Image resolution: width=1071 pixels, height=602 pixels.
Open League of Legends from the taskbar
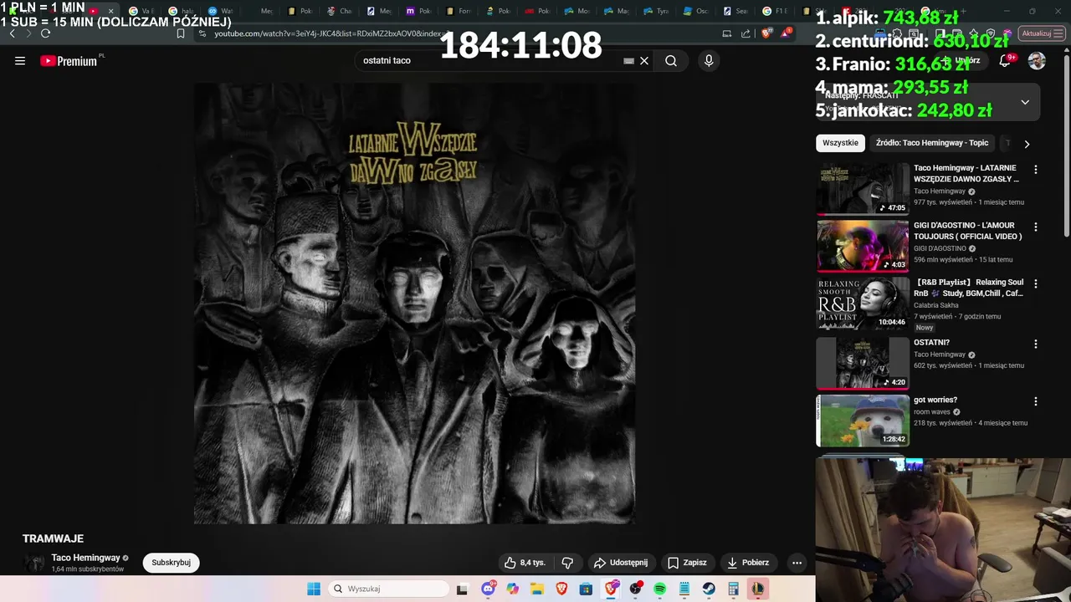tap(757, 589)
